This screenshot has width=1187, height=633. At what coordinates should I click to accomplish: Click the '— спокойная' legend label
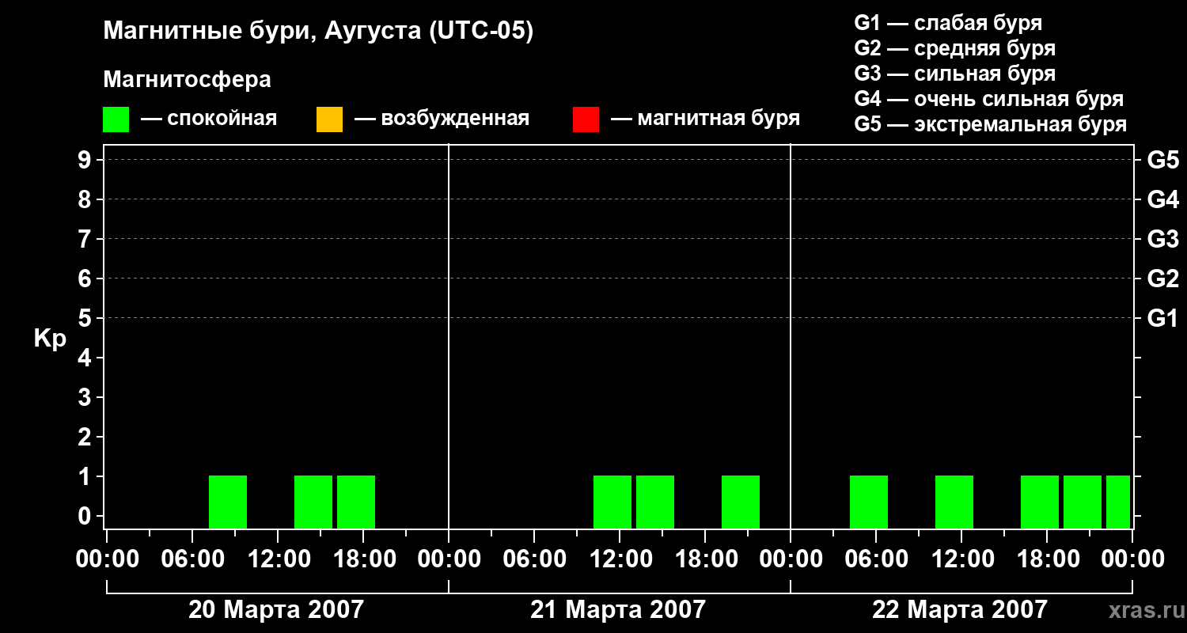click(x=209, y=119)
